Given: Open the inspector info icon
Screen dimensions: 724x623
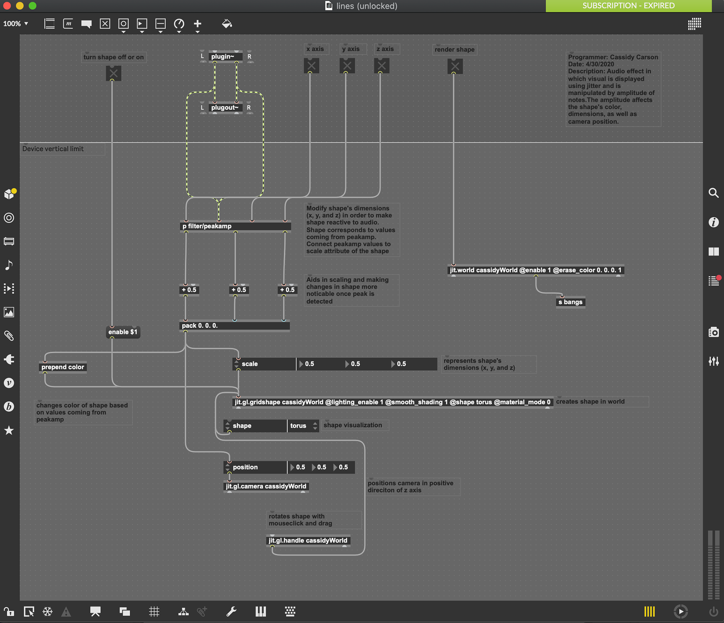Looking at the screenshot, I should pyautogui.click(x=713, y=222).
